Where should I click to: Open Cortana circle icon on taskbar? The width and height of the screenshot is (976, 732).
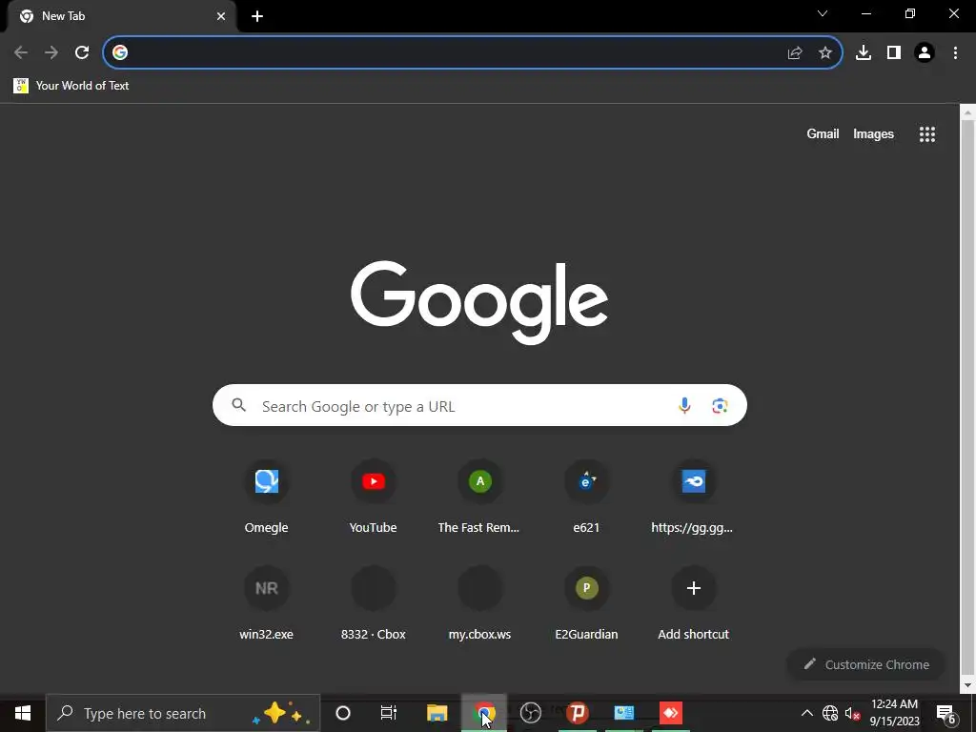pos(343,713)
